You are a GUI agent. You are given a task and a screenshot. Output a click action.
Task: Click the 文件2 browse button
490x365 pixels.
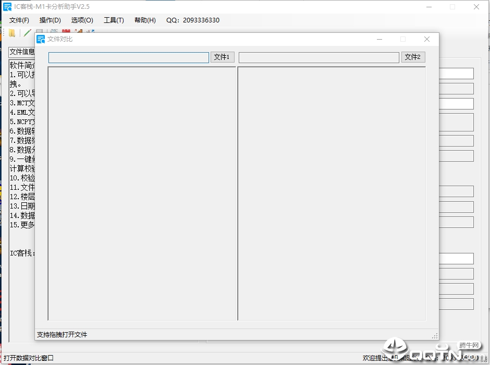(x=413, y=57)
